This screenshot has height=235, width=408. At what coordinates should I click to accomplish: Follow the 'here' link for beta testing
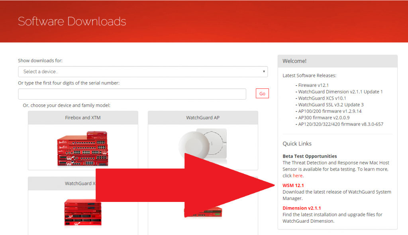point(297,176)
